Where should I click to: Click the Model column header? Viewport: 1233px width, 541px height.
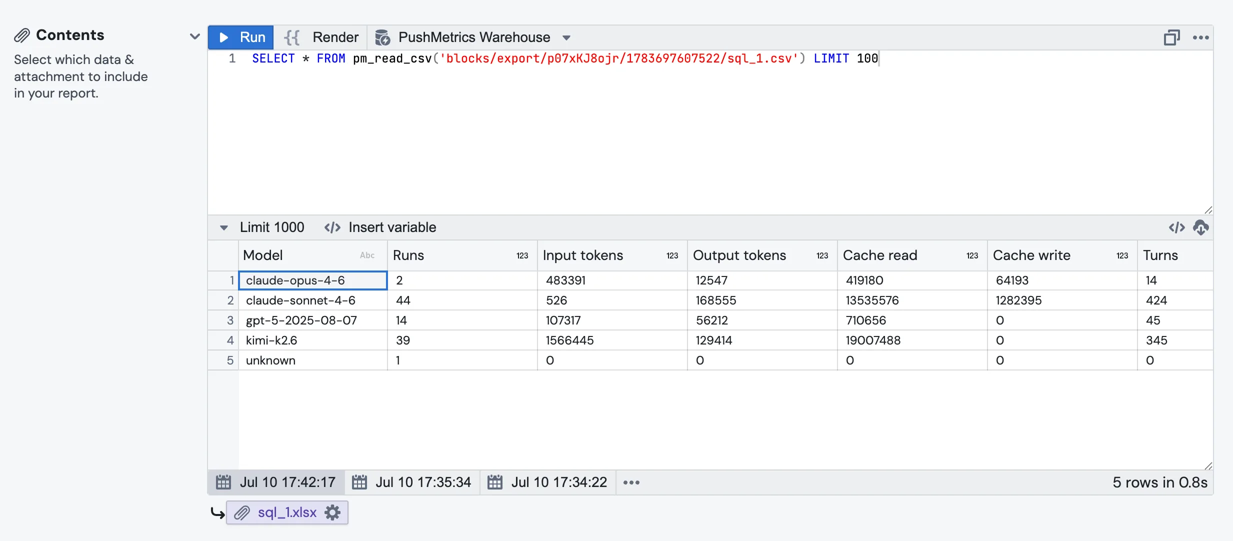tap(312, 255)
